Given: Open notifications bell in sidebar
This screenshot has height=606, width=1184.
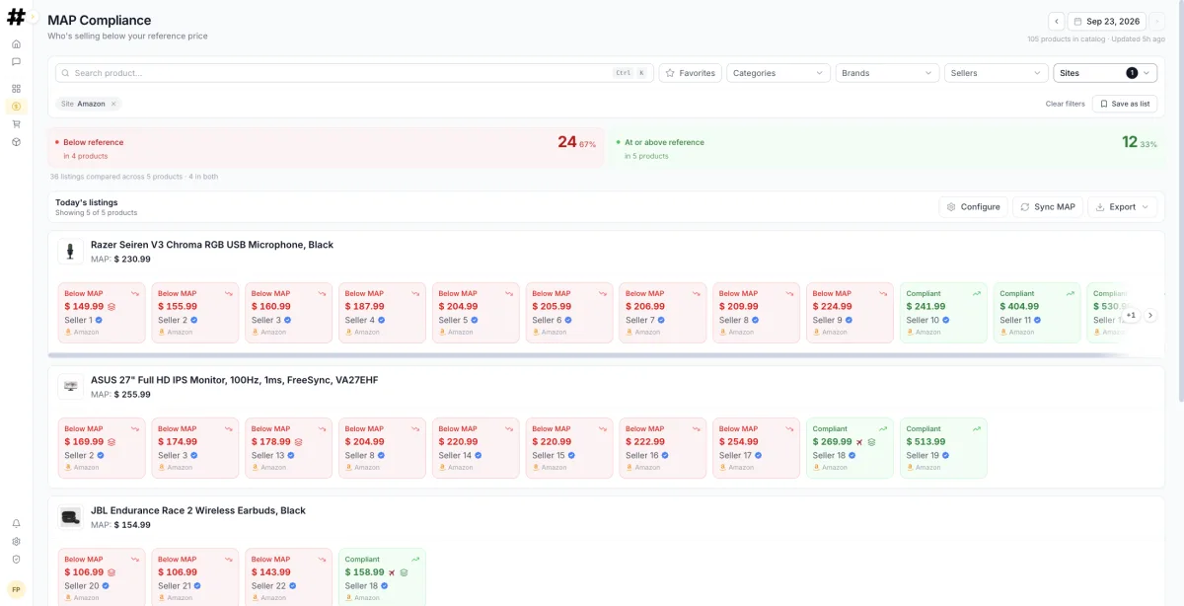Looking at the screenshot, I should click(16, 523).
